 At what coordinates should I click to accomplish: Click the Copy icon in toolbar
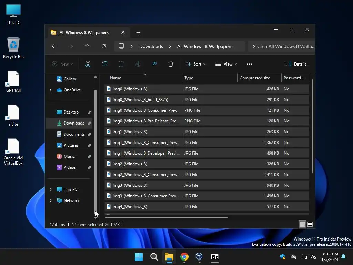click(x=104, y=64)
